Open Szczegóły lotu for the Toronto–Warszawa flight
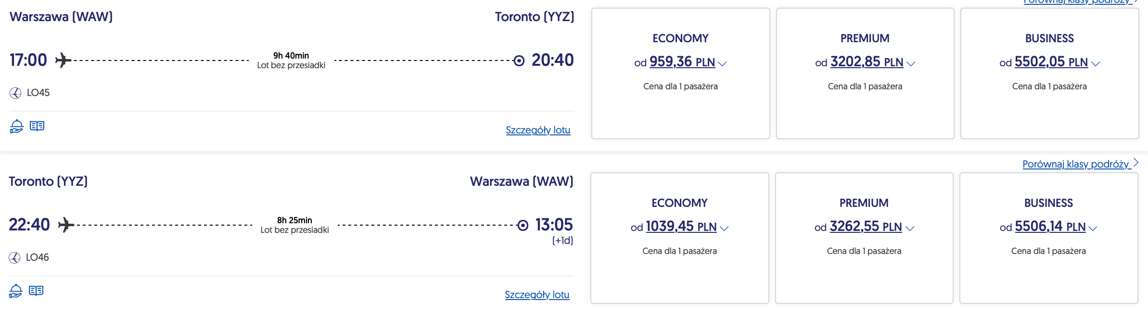The image size is (1148, 313). [537, 295]
